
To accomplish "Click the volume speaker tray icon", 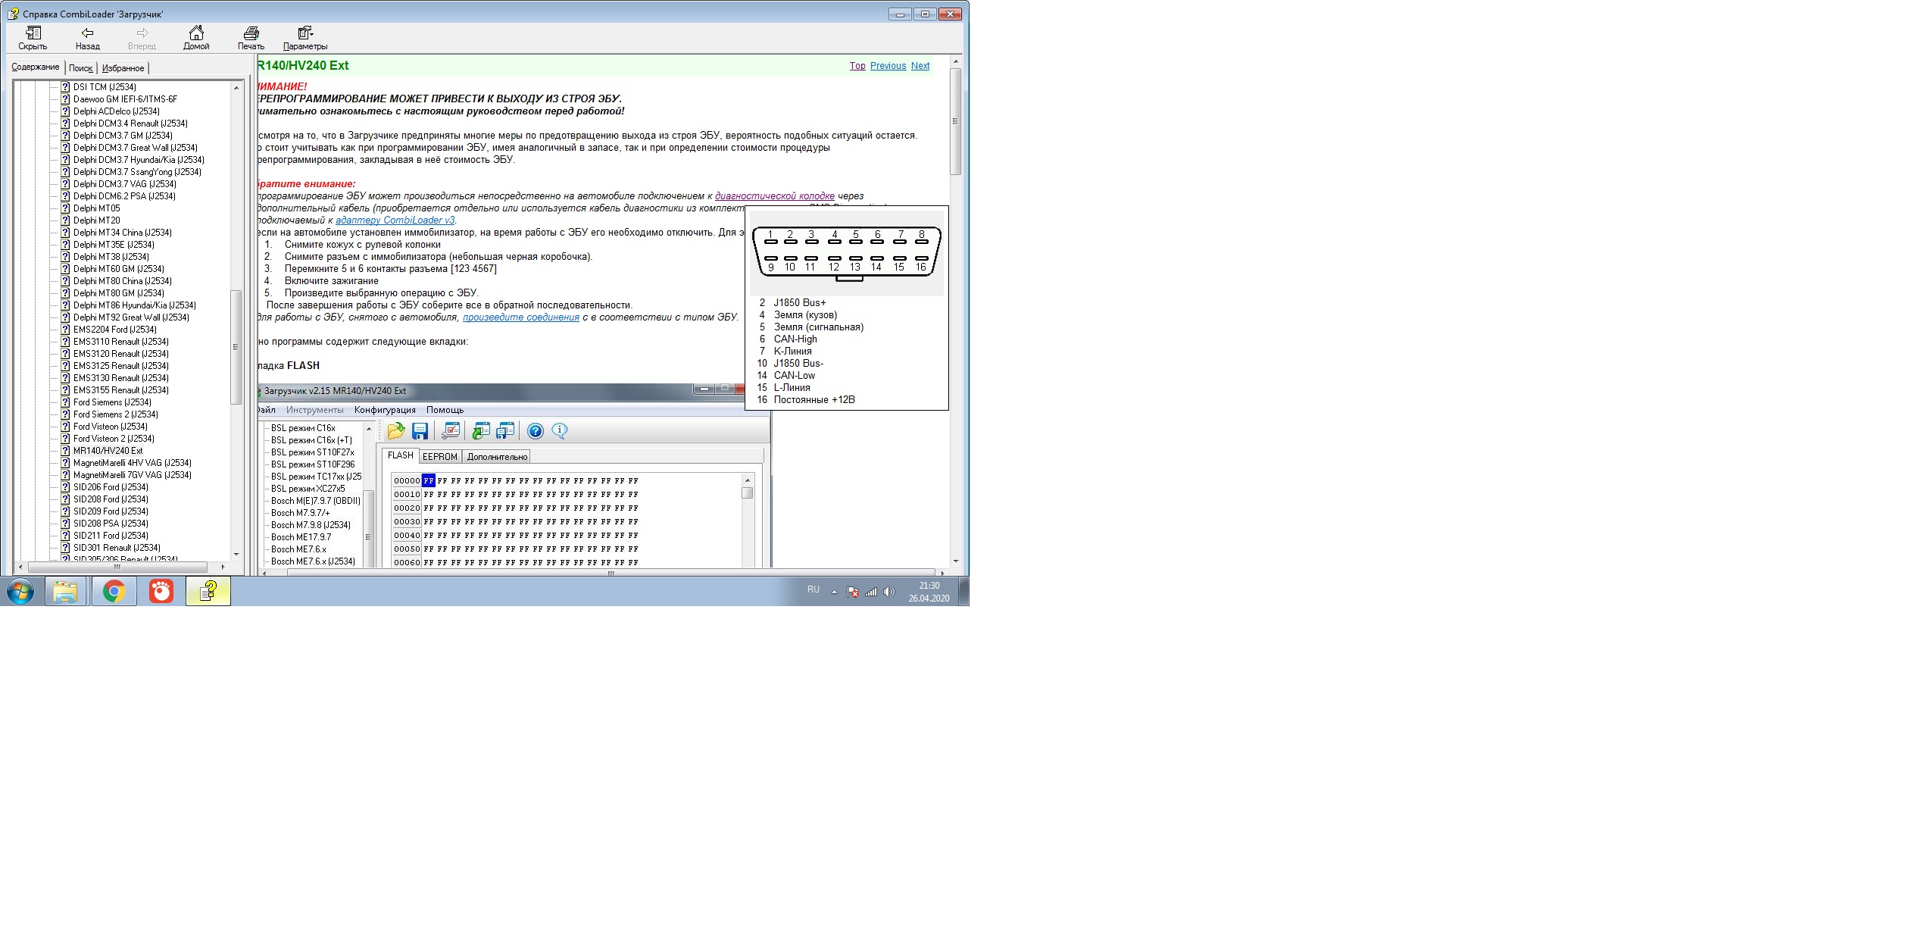I will (x=889, y=592).
